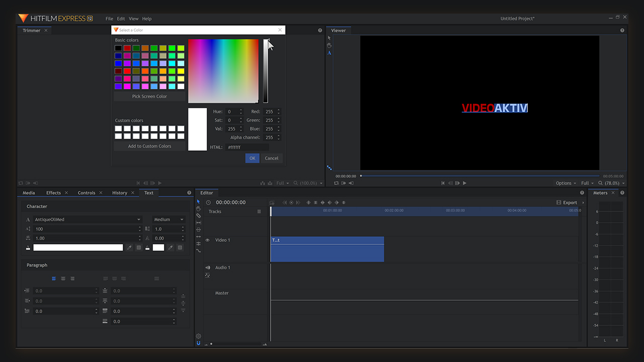This screenshot has width=644, height=362.
Task: Open the Tracks hamburger menu
Action: point(259,212)
